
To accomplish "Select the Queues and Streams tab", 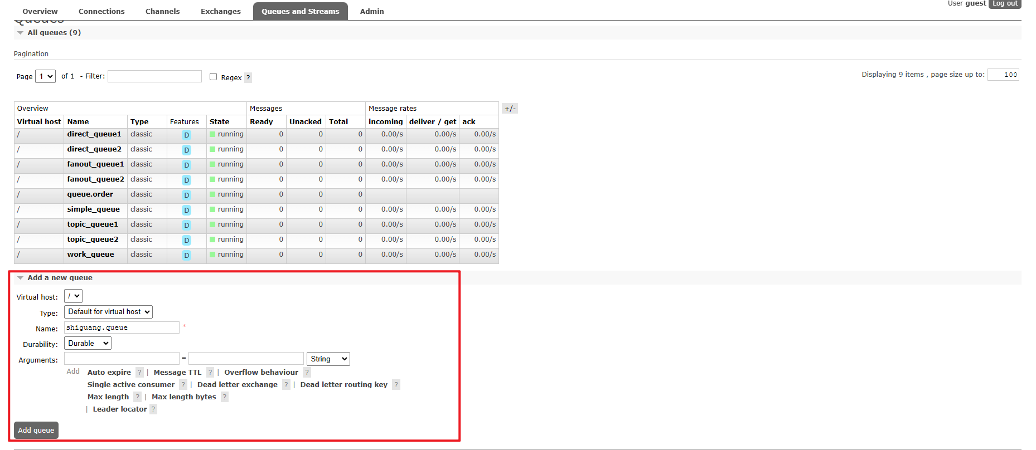I will click(301, 11).
